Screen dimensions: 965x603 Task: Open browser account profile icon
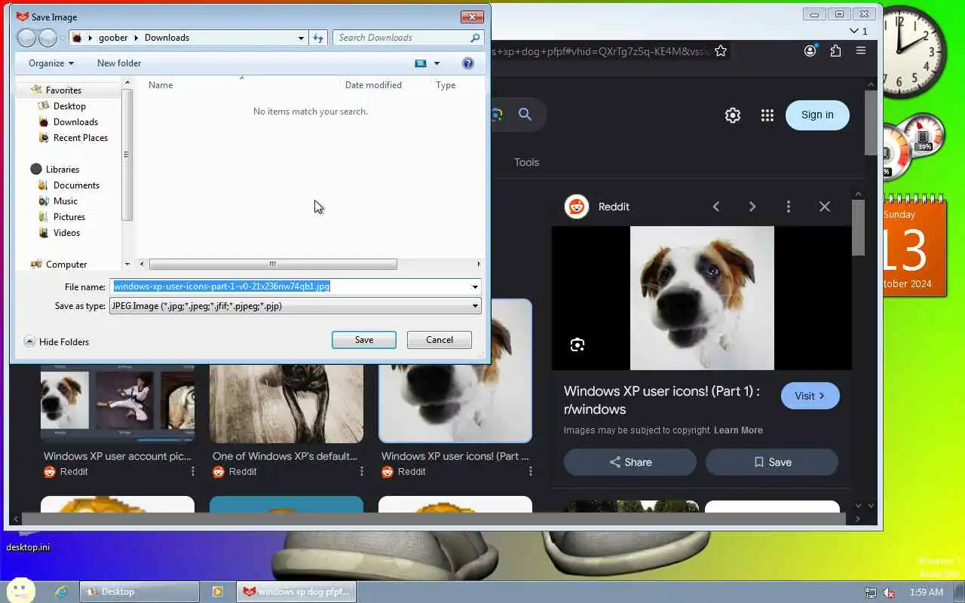tap(810, 51)
